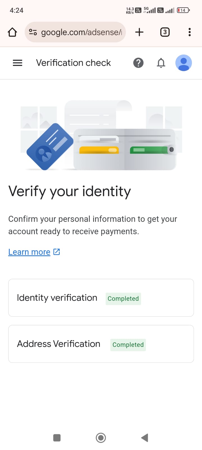The image size is (202, 450).
Task: Open the tab switcher showing 3 tabs
Action: [x=165, y=32]
